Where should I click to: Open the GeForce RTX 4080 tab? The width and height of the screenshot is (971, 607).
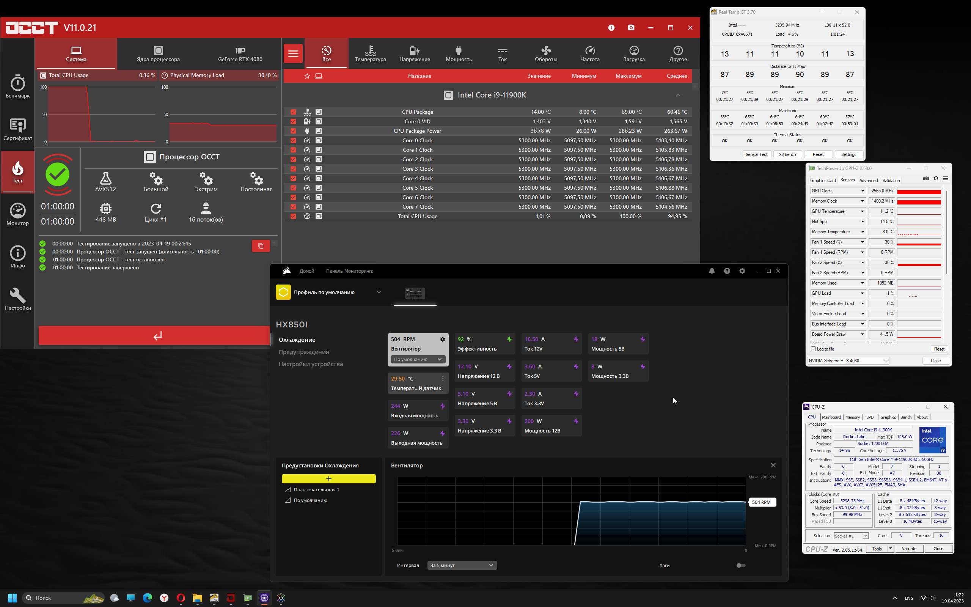[x=240, y=53]
